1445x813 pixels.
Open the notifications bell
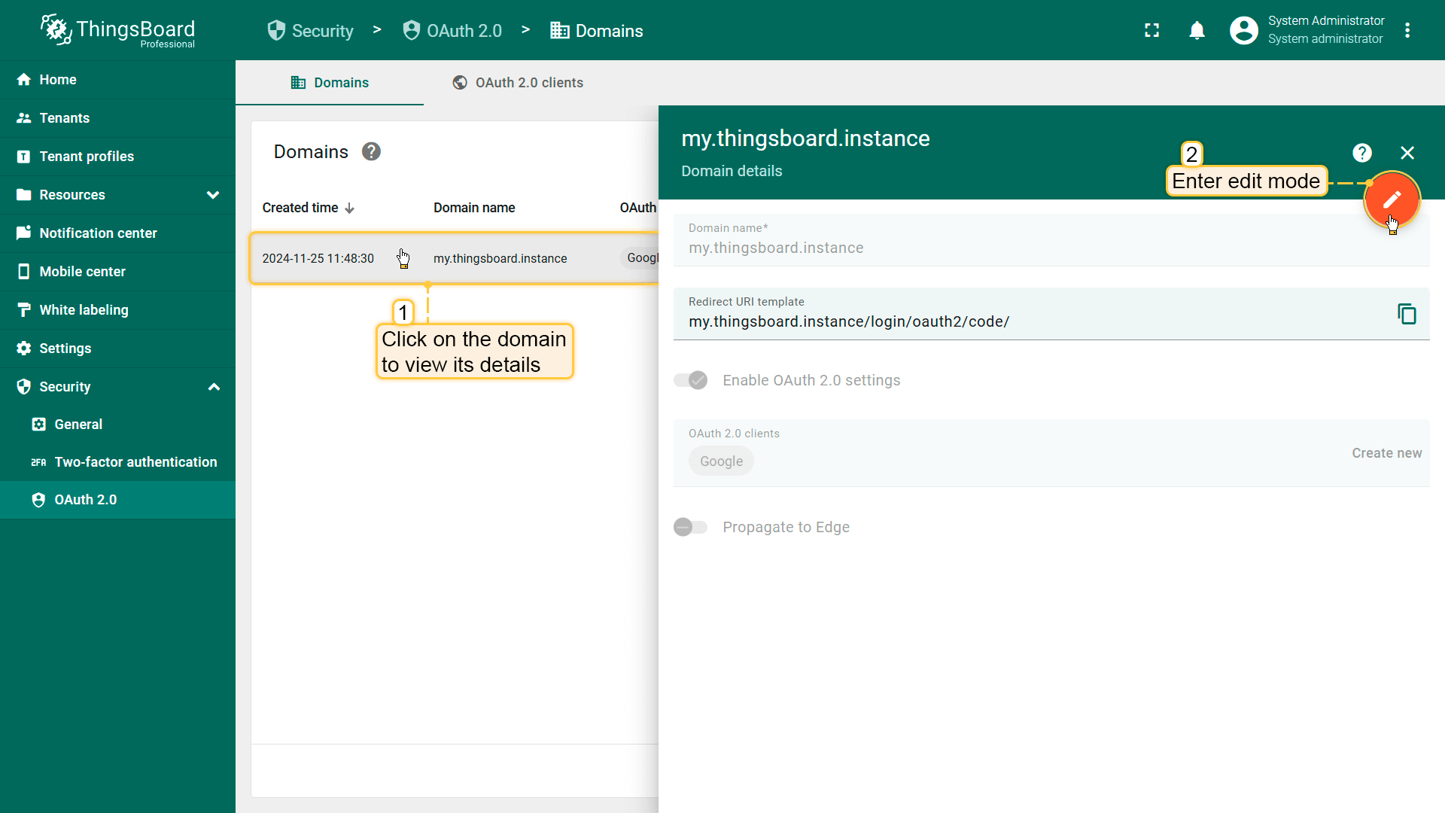coord(1197,31)
